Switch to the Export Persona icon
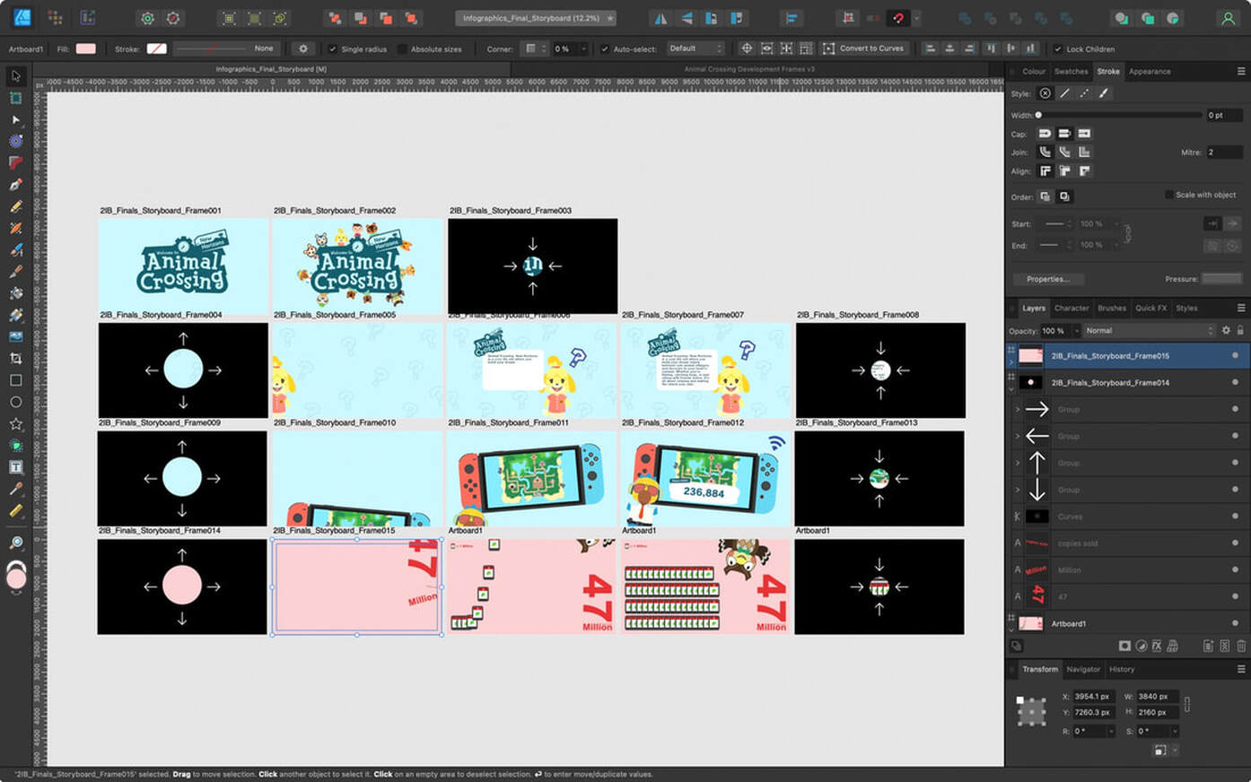The image size is (1251, 782). pos(87,18)
